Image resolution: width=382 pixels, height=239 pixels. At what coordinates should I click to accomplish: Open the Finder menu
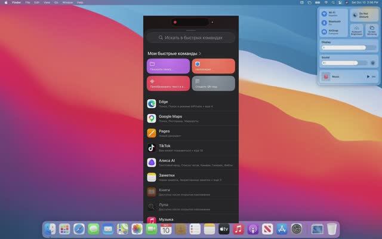(x=17, y=2)
